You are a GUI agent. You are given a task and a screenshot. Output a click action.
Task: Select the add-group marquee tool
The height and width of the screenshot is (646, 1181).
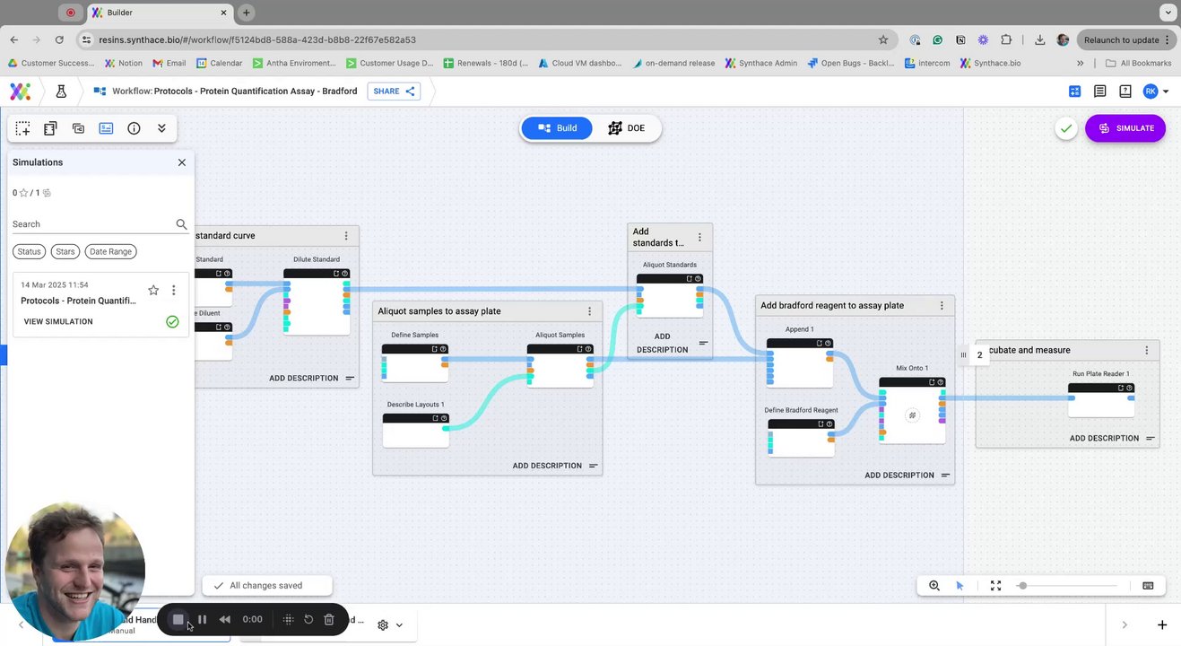(22, 128)
